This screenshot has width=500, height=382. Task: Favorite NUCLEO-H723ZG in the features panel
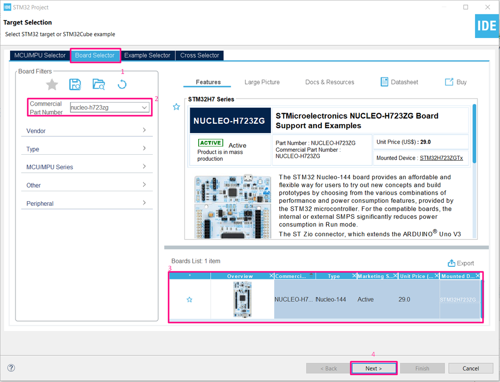(176, 107)
